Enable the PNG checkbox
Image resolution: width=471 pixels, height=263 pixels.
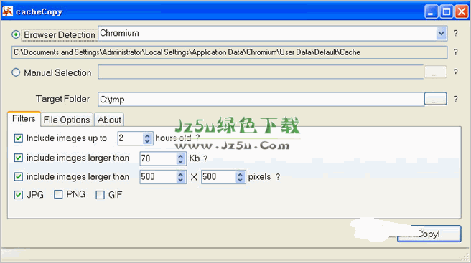(x=58, y=194)
